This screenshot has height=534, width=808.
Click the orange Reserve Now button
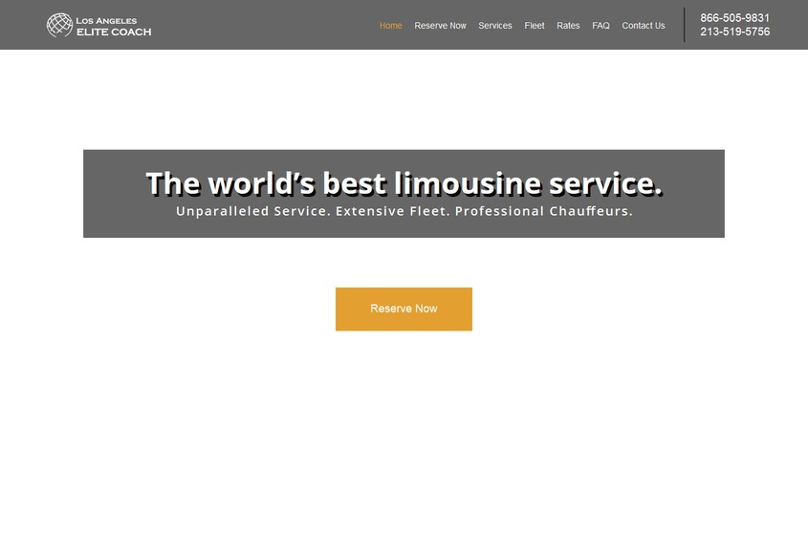[x=404, y=309]
